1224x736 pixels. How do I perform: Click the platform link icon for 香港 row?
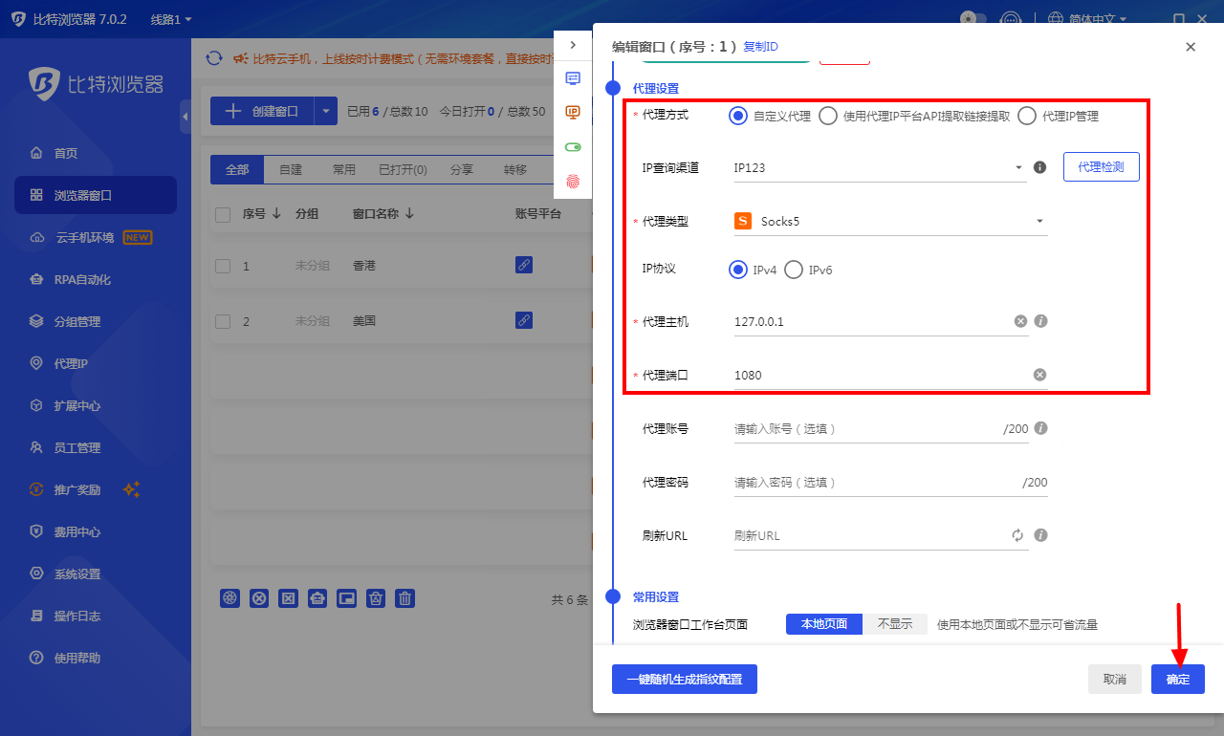[524, 265]
